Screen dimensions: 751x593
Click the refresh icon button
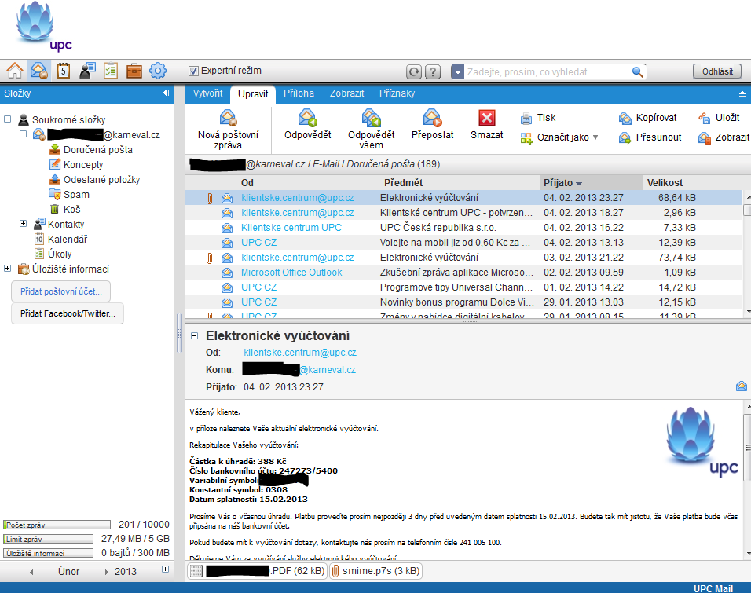click(x=414, y=71)
